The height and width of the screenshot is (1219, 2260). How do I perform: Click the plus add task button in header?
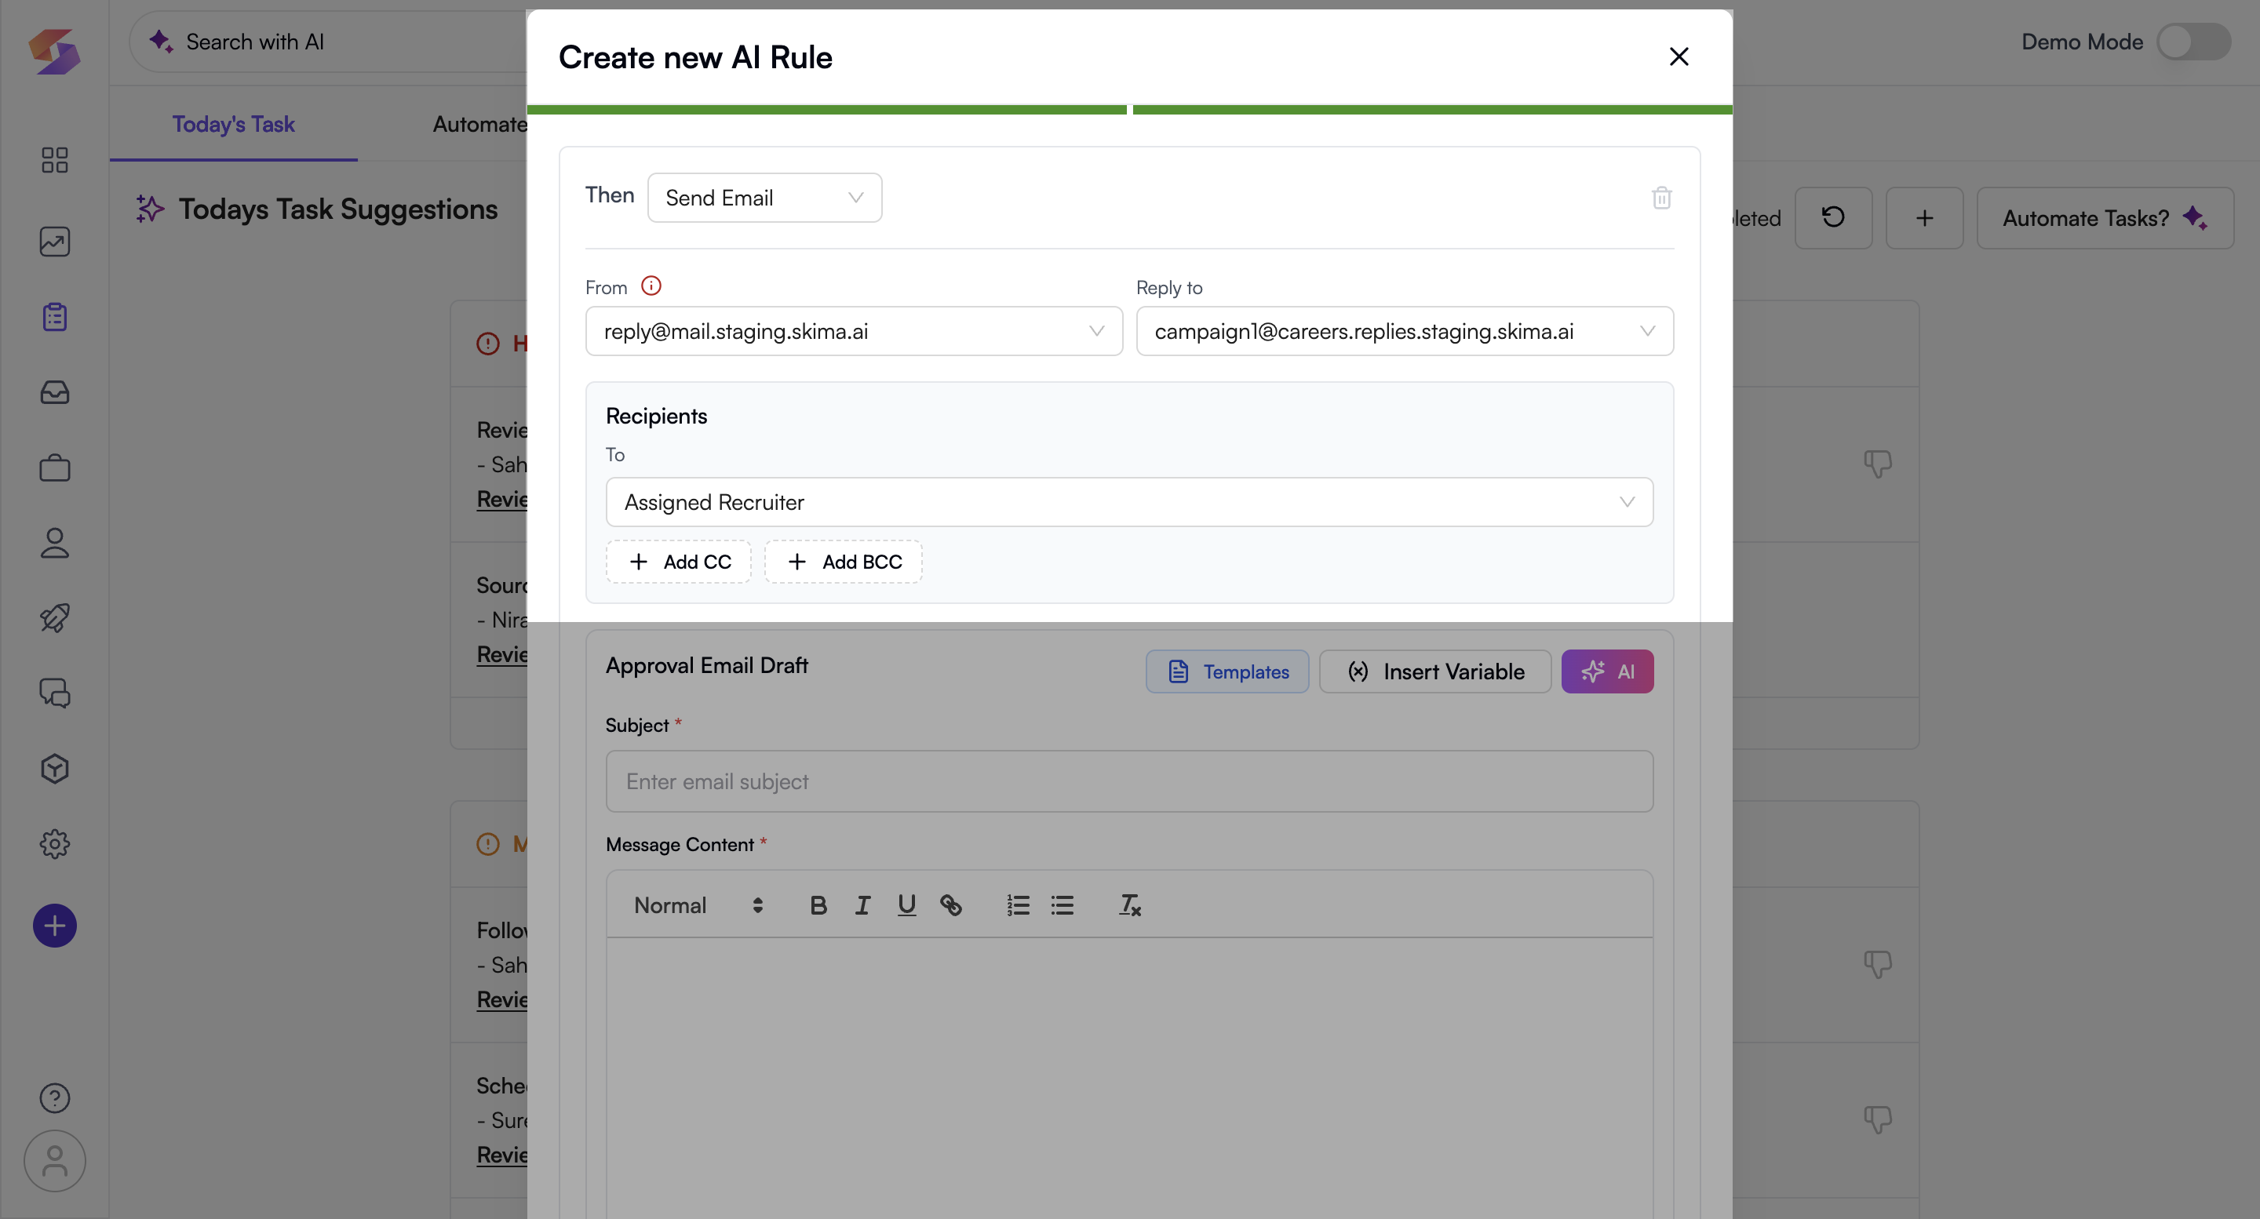[x=1924, y=217]
